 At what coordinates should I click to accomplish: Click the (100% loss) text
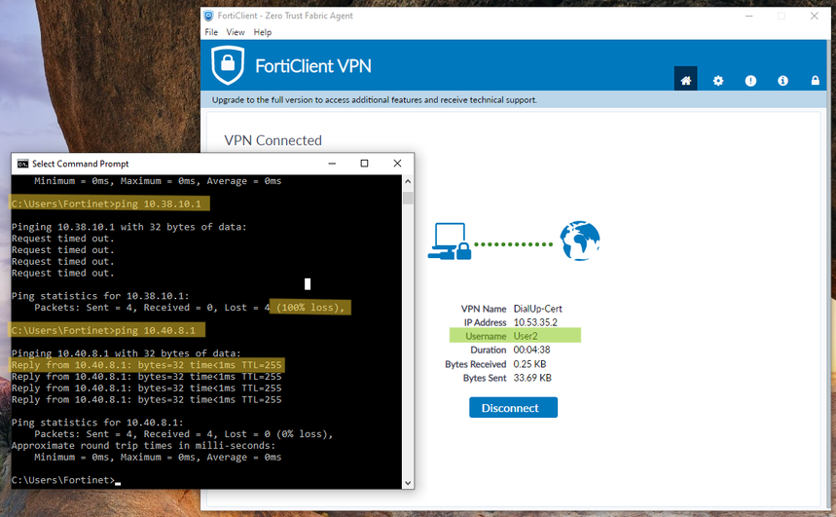pos(310,308)
